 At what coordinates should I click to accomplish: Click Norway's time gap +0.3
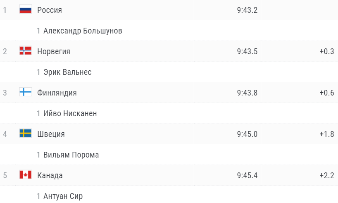[x=326, y=51]
